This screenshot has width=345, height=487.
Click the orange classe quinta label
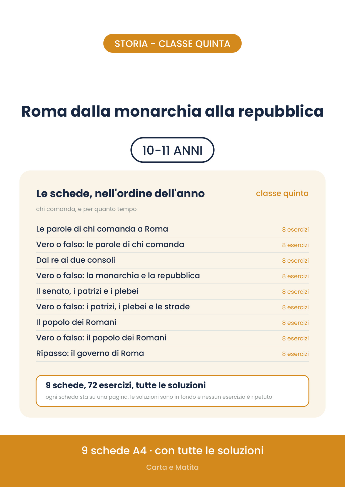pos(282,193)
